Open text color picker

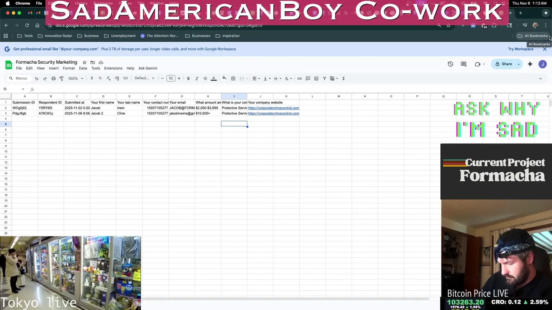[x=213, y=78]
